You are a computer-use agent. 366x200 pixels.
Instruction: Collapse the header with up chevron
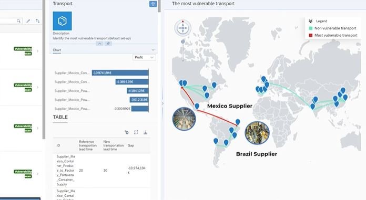[99, 44]
